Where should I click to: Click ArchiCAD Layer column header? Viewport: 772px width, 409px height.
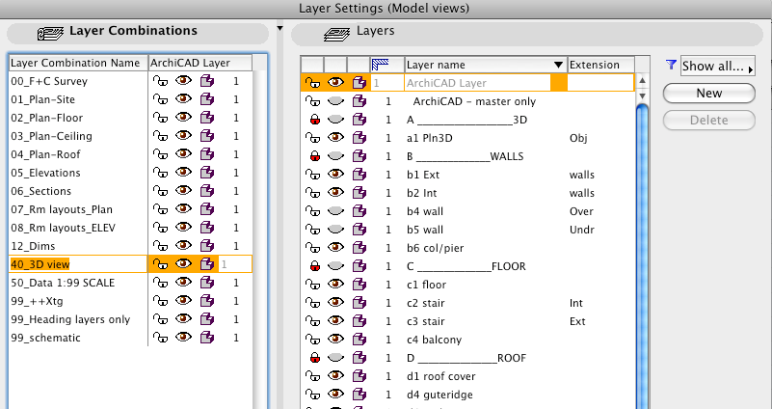pyautogui.click(x=200, y=63)
